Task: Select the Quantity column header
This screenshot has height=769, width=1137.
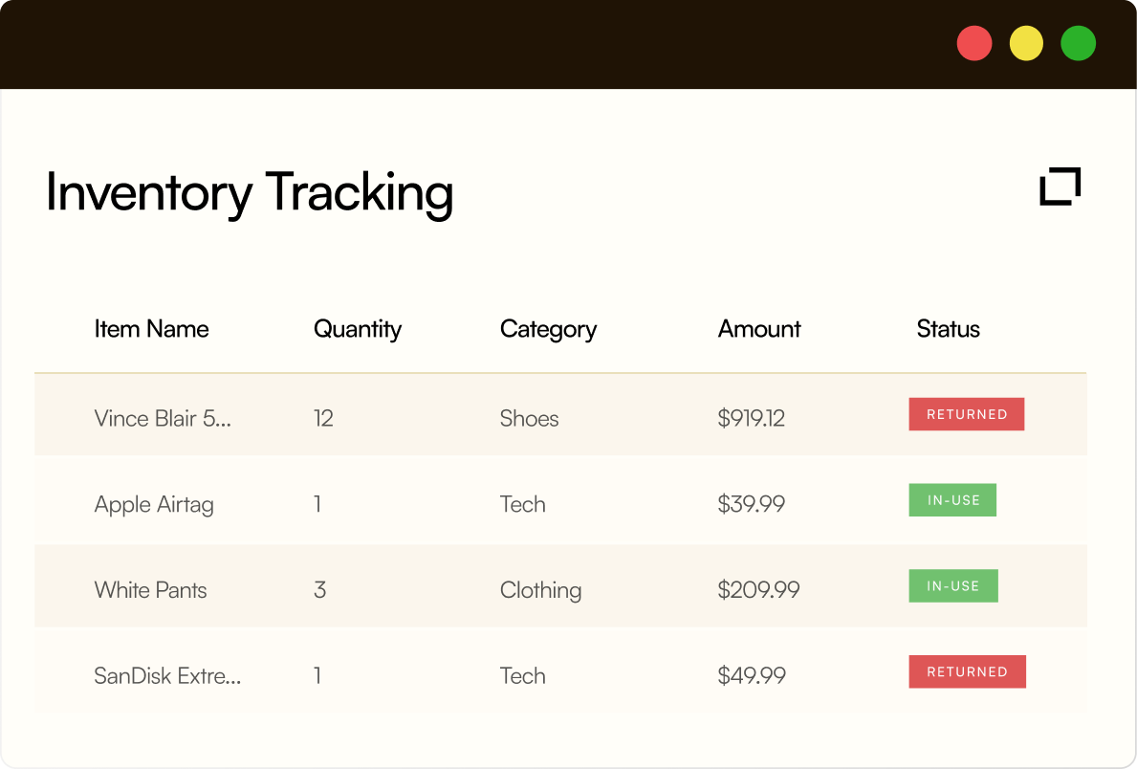Action: (358, 329)
